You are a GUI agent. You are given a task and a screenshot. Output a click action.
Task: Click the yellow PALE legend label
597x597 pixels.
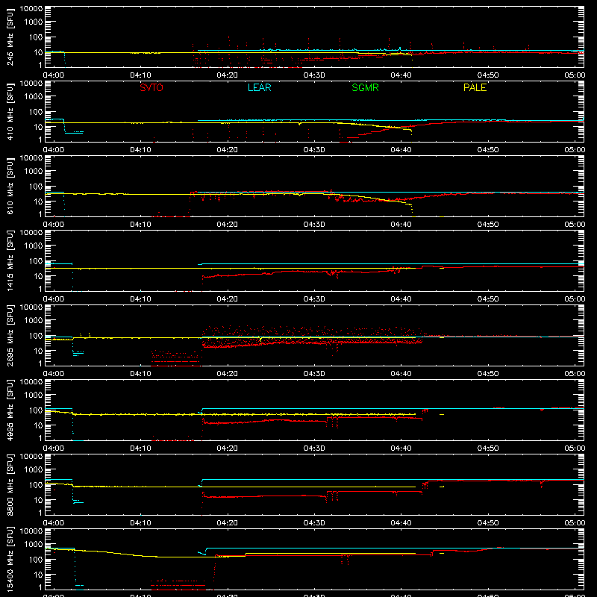(x=475, y=87)
